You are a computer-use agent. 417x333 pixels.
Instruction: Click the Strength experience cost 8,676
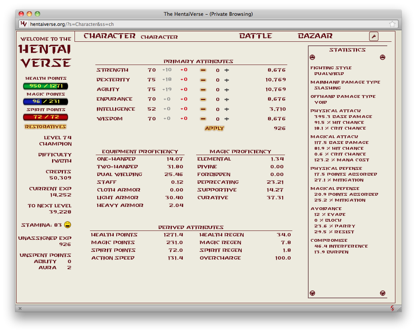click(276, 70)
